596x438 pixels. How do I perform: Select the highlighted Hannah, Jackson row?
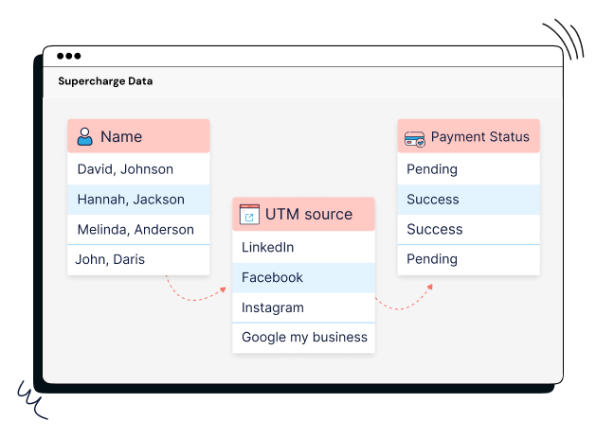[x=138, y=200]
